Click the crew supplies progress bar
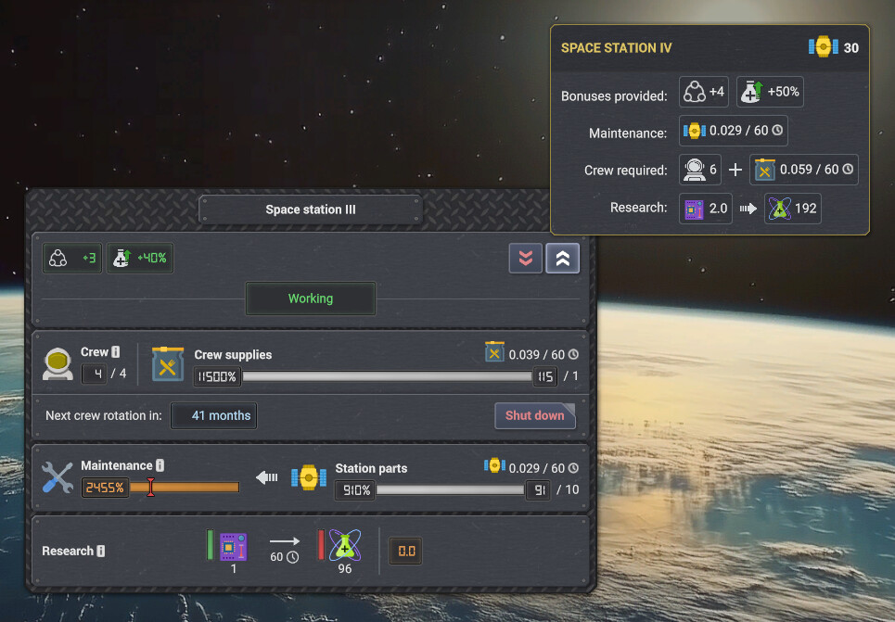895x622 pixels. point(388,376)
